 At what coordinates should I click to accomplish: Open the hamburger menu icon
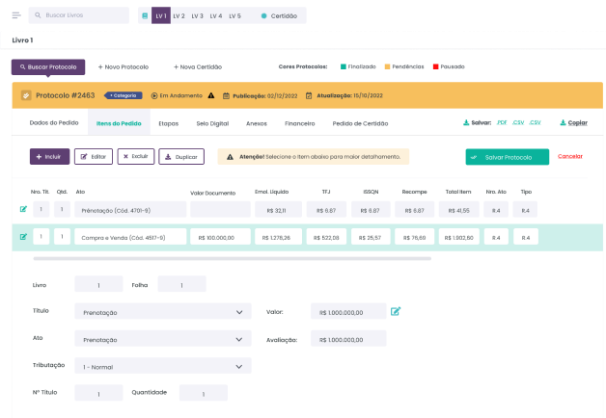[x=15, y=16]
